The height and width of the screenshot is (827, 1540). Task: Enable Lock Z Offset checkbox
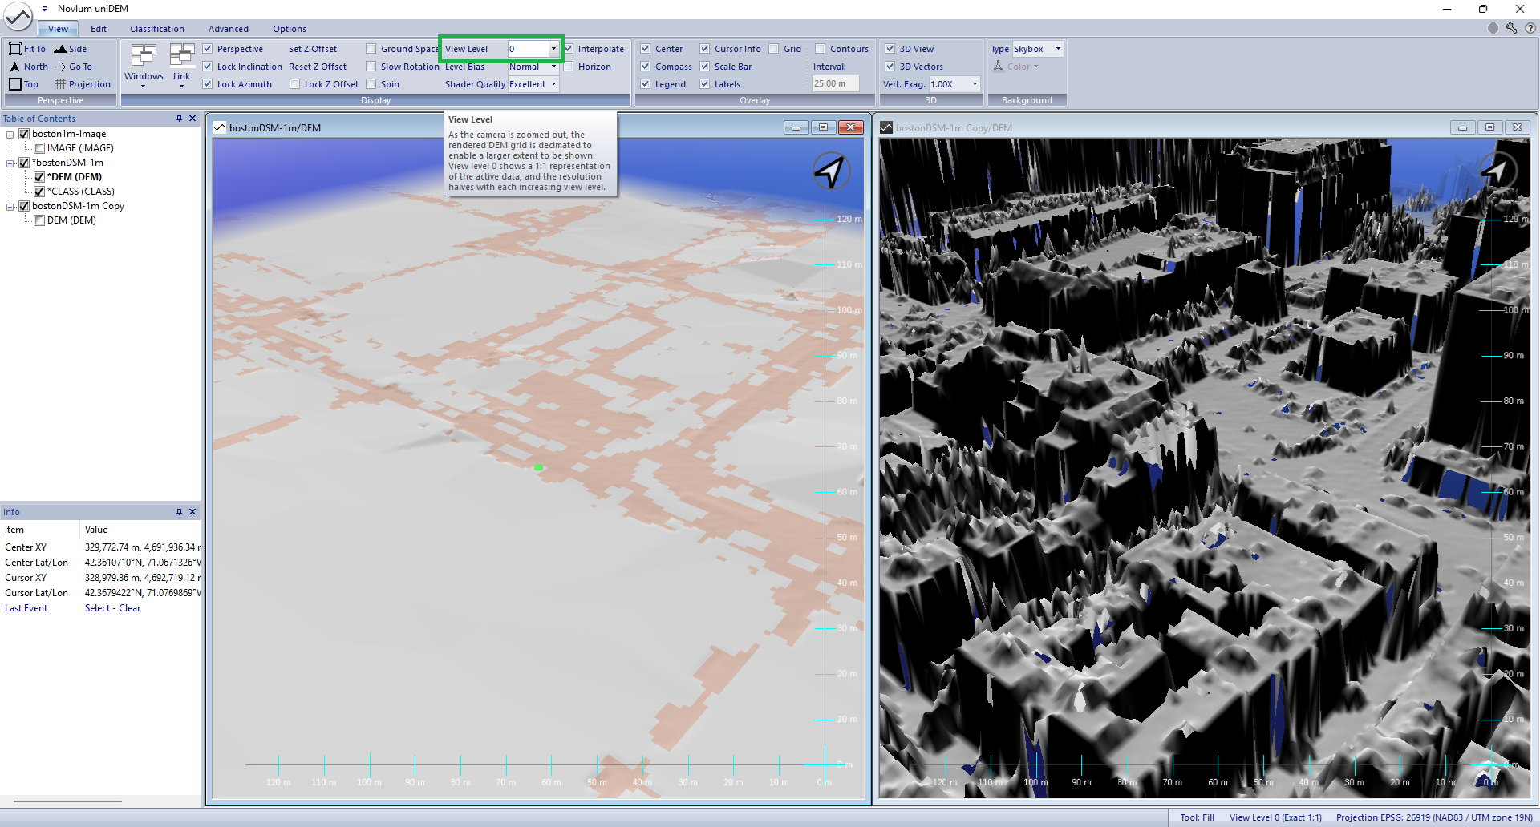(x=295, y=84)
